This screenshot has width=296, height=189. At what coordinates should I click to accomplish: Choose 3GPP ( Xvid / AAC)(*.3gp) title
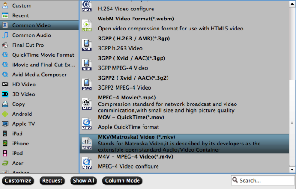132,58
